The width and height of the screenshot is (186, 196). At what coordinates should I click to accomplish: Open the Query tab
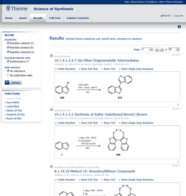(x=23, y=18)
